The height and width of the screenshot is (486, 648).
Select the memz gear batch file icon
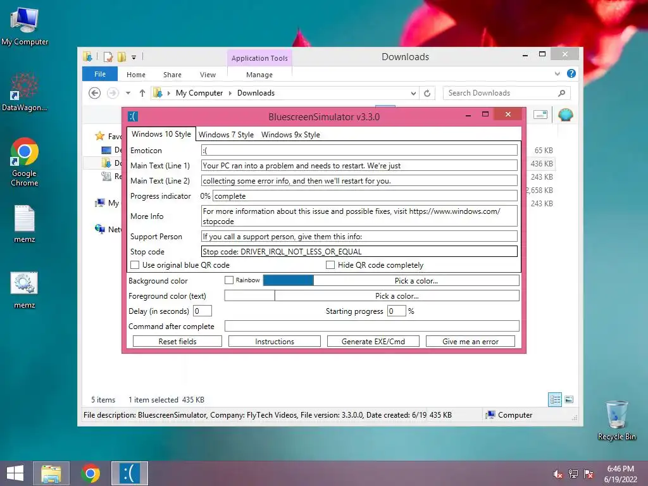(x=25, y=290)
